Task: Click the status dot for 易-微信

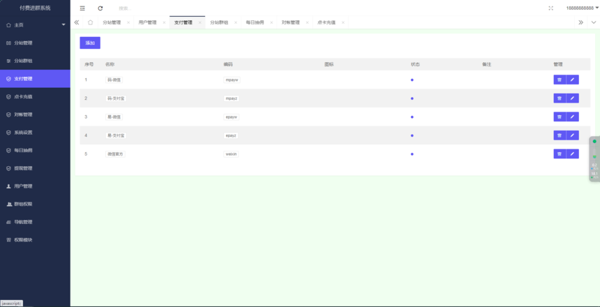Action: click(412, 117)
